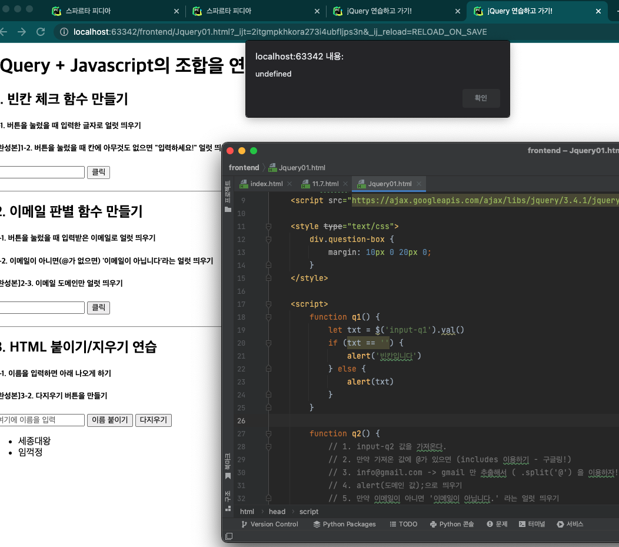This screenshot has width=619, height=547.
Task: Close the Jquery01.html editor tab
Action: click(x=419, y=184)
